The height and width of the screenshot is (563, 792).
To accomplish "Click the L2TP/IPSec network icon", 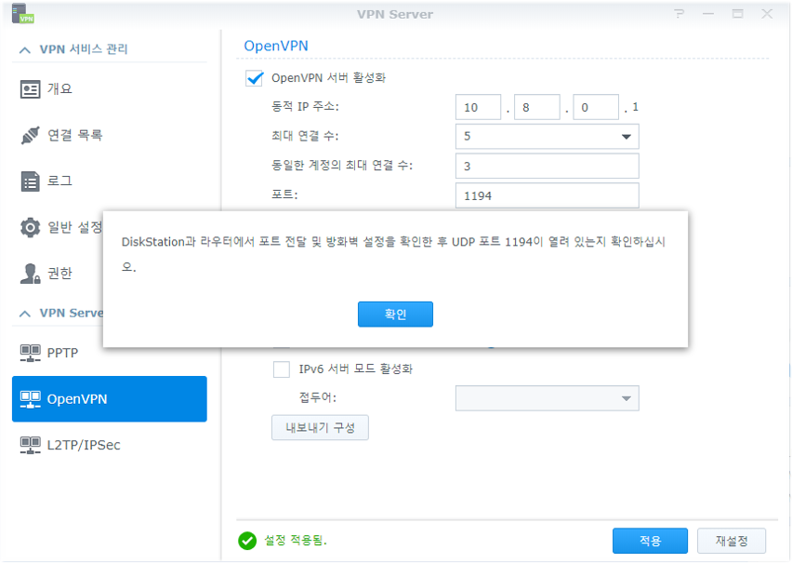I will pyautogui.click(x=31, y=445).
